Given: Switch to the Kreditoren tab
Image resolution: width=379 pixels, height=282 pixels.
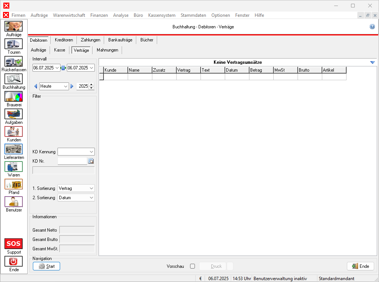Looking at the screenshot, I should (64, 40).
